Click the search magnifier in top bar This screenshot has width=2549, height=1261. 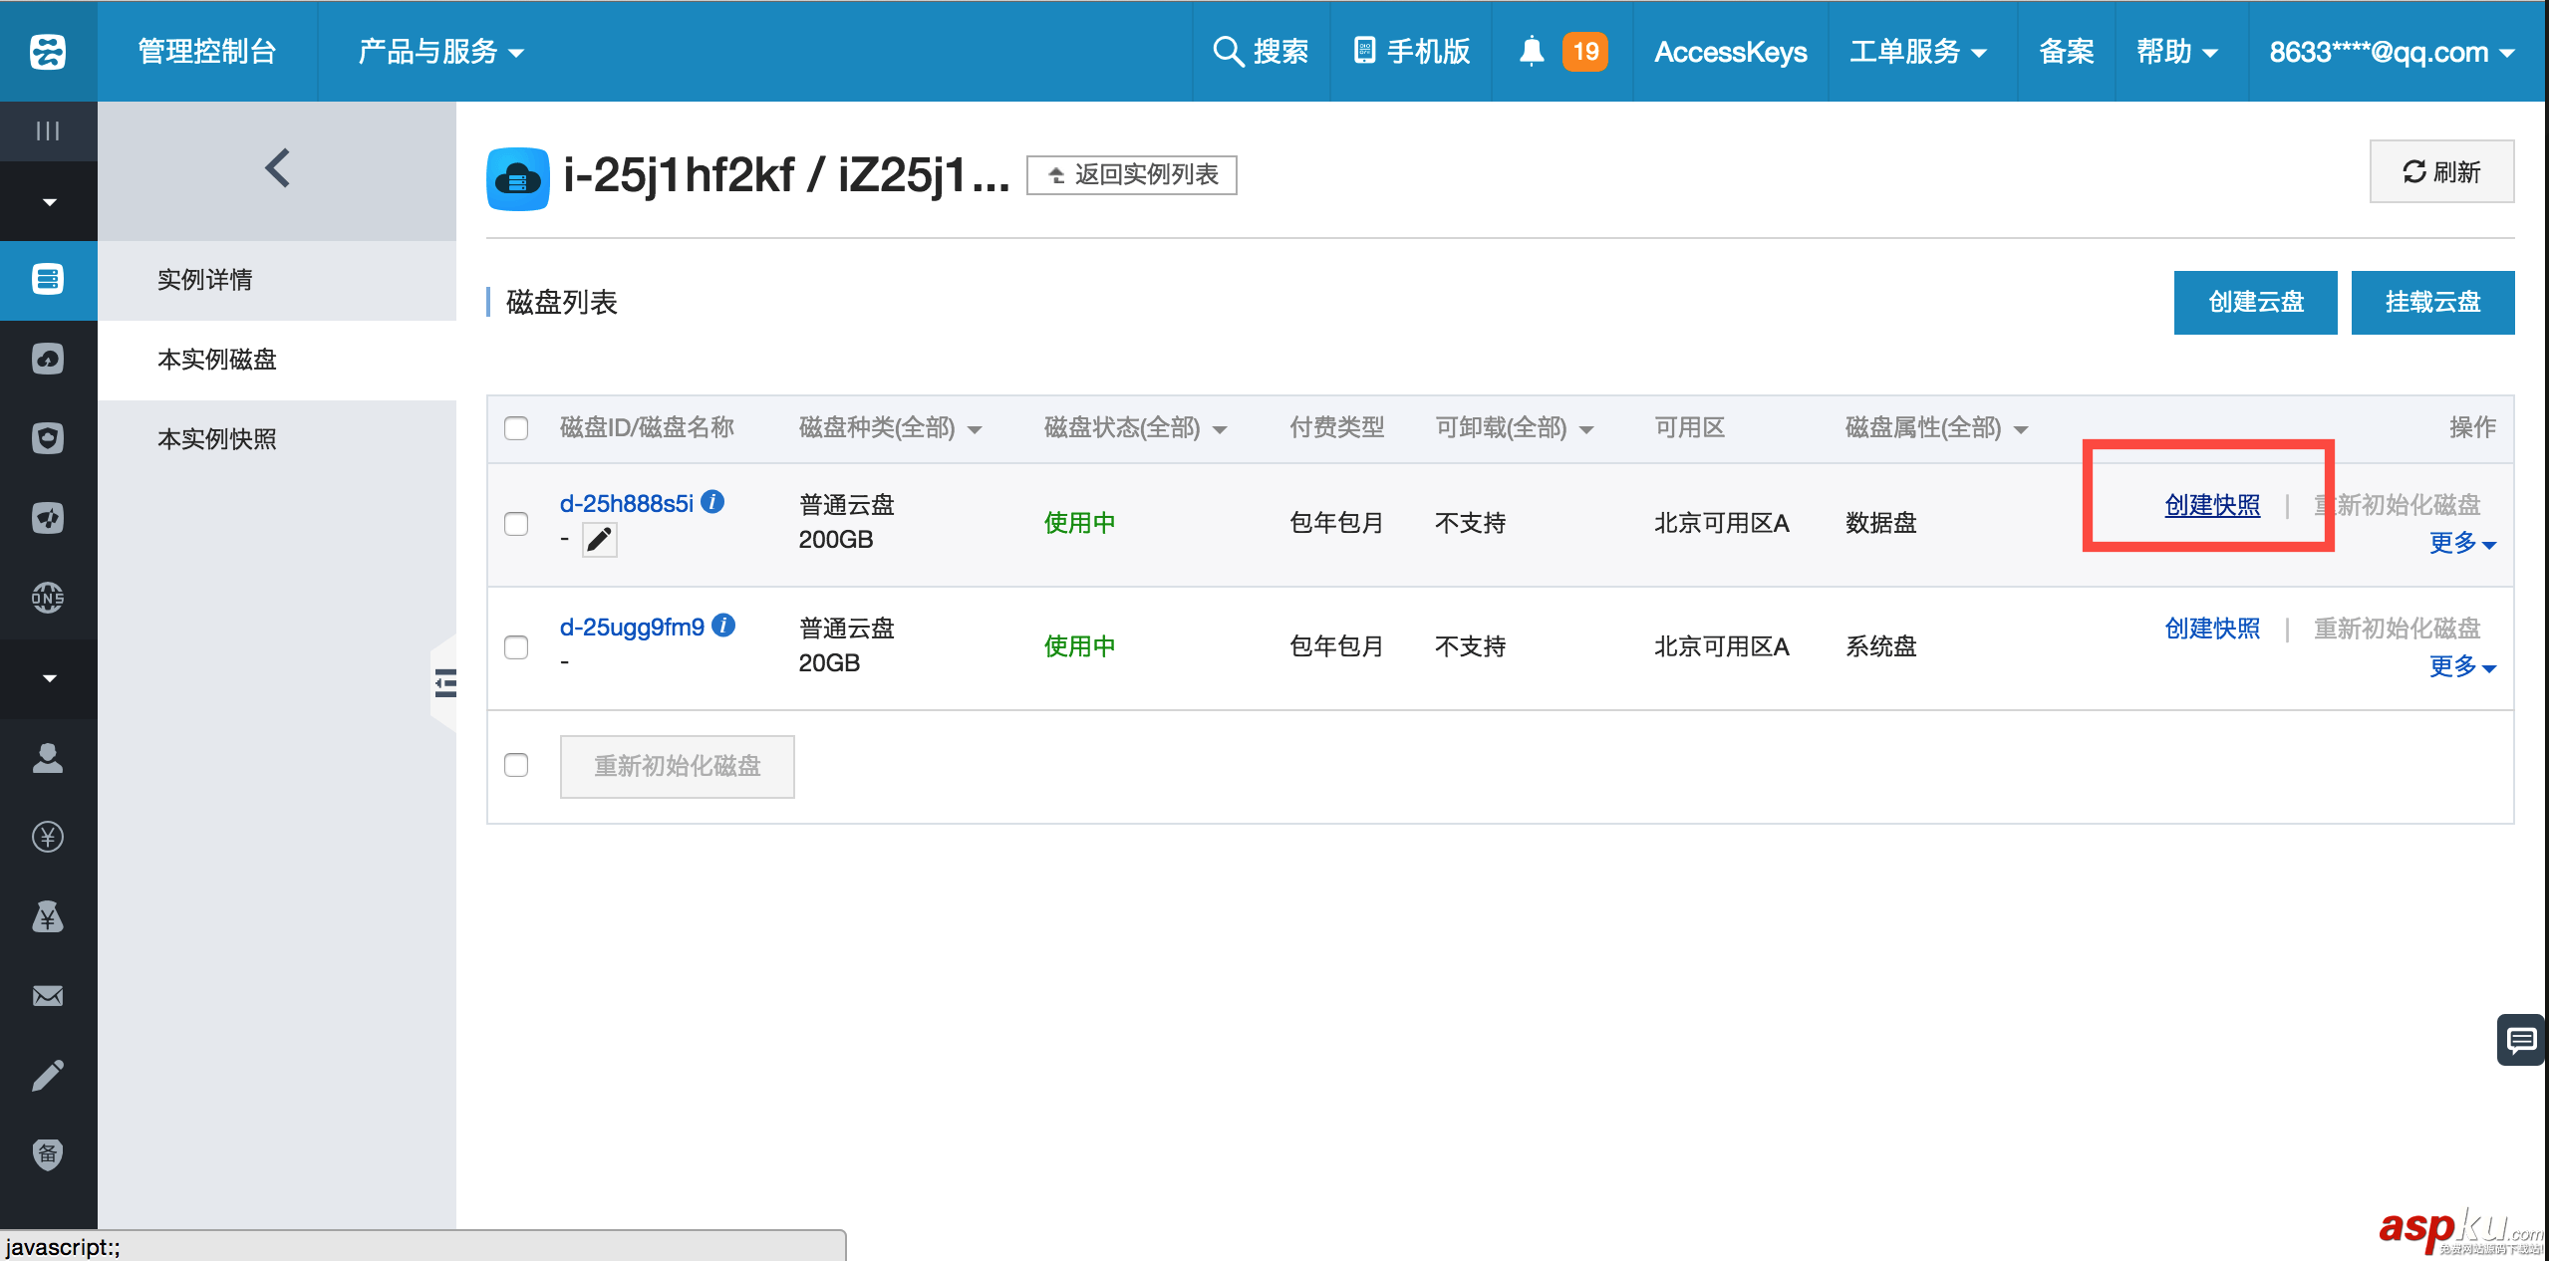1228,51
